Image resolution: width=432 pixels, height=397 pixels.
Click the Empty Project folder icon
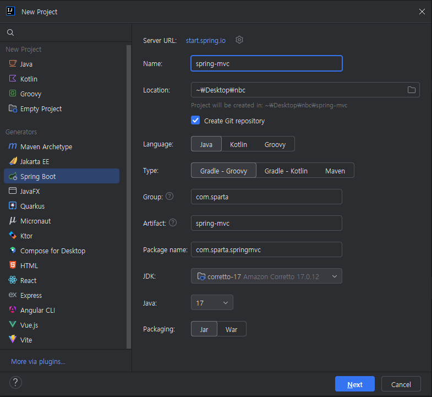tap(13, 108)
